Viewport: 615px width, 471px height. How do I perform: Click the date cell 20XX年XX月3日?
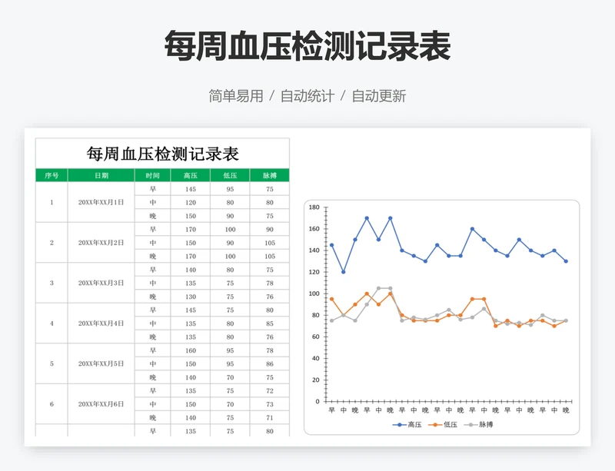(x=101, y=283)
